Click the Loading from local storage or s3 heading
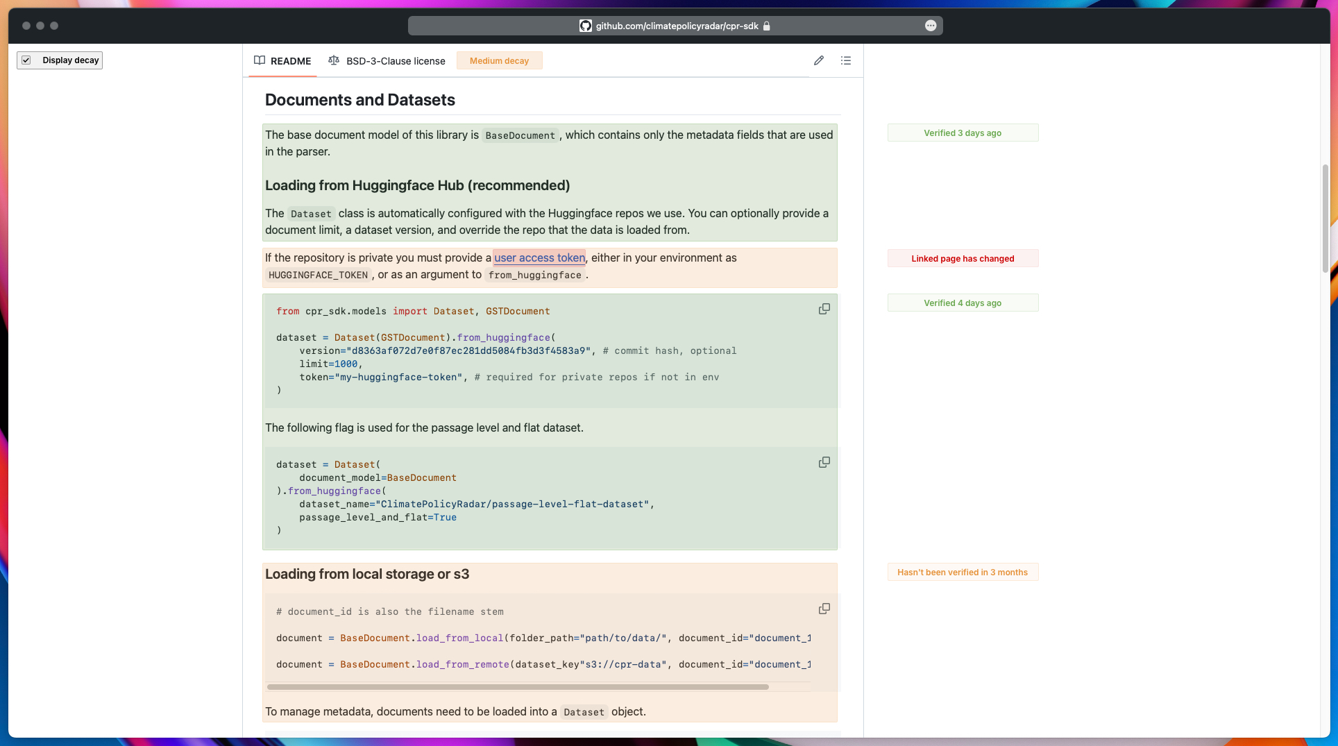 click(x=367, y=574)
